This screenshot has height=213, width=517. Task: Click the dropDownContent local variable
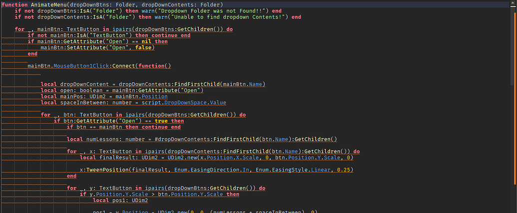[84, 84]
